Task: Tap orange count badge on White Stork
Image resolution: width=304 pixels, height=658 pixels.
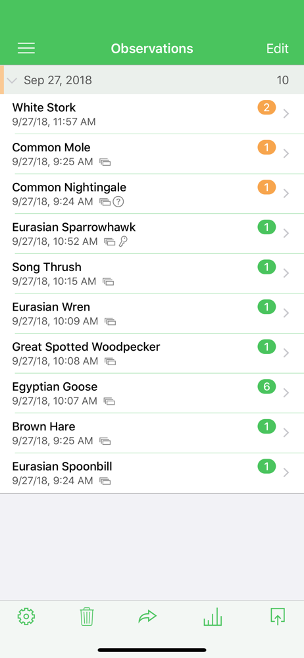Action: pos(266,108)
